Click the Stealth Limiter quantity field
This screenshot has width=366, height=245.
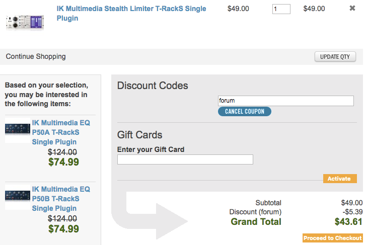point(281,9)
